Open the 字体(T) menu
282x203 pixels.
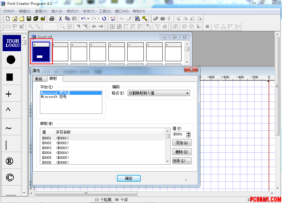coord(89,11)
